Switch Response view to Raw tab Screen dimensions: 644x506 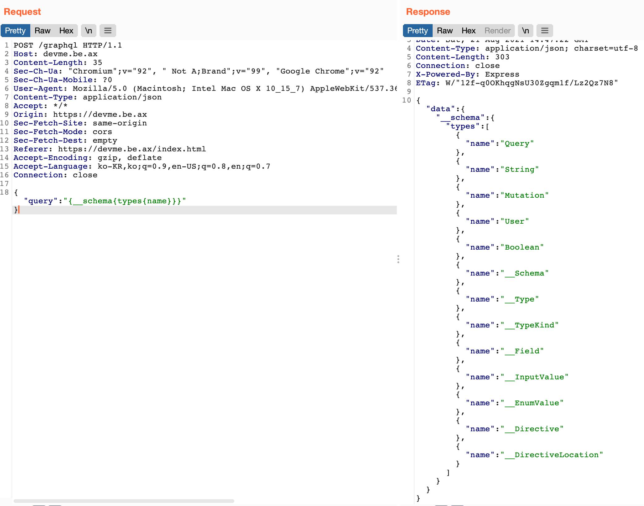click(444, 31)
